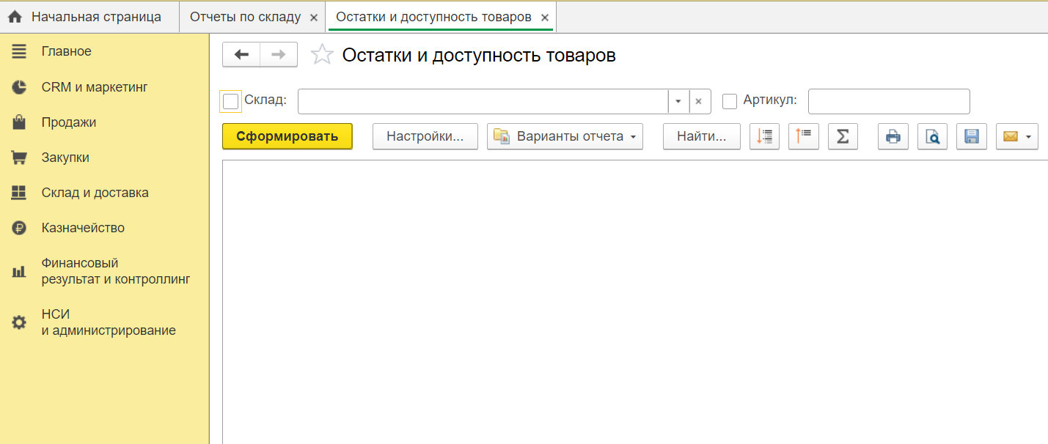Go back using the left arrow button
1048x444 pixels.
pos(241,55)
